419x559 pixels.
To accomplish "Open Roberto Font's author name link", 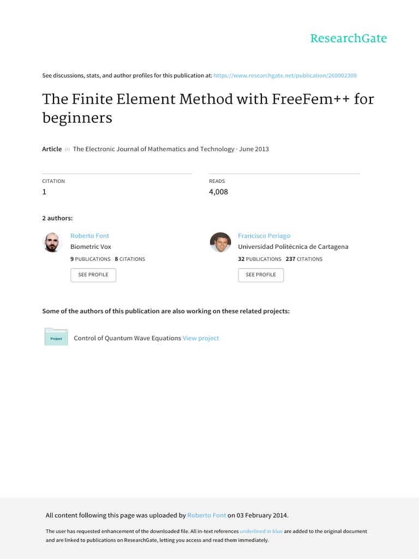I will [89, 236].
